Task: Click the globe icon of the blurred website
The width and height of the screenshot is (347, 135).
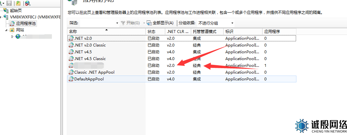Action: [x=18, y=36]
